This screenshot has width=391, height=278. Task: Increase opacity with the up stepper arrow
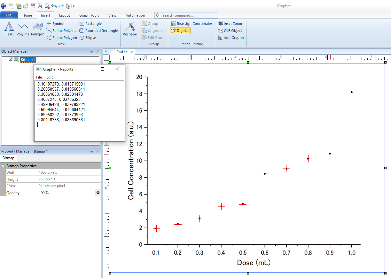pyautogui.click(x=98, y=191)
